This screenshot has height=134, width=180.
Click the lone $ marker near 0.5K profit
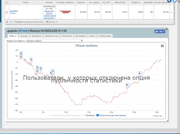31,60
